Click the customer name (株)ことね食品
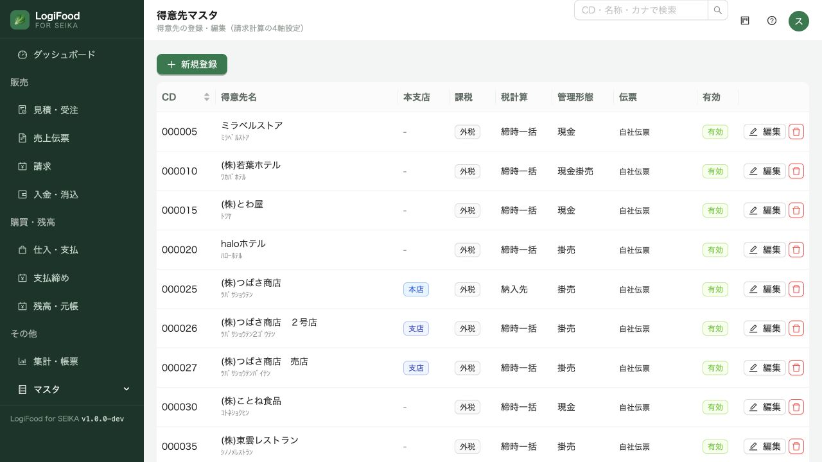The image size is (822, 462). point(251,401)
